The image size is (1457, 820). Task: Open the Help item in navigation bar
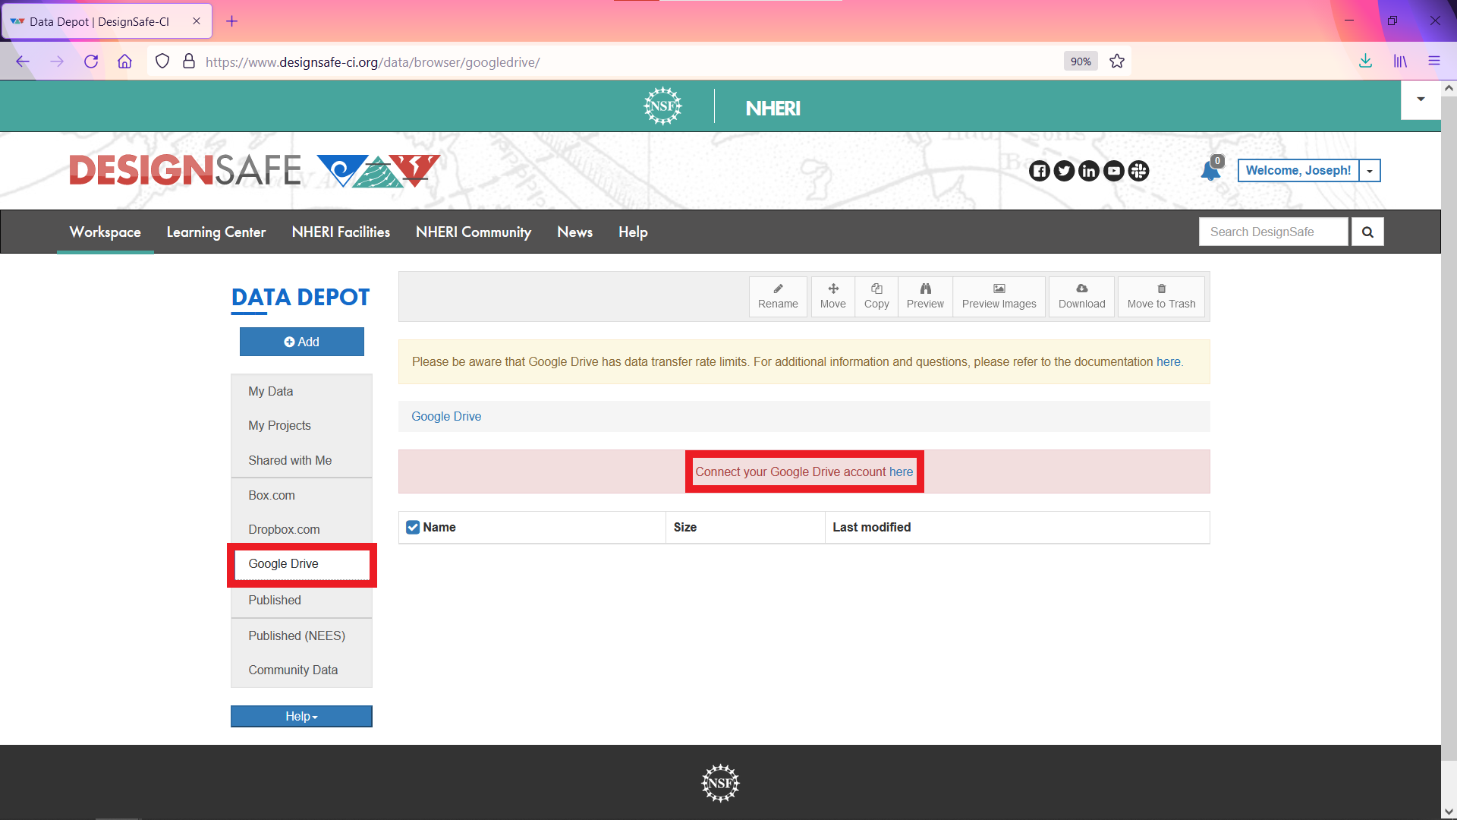click(x=633, y=232)
